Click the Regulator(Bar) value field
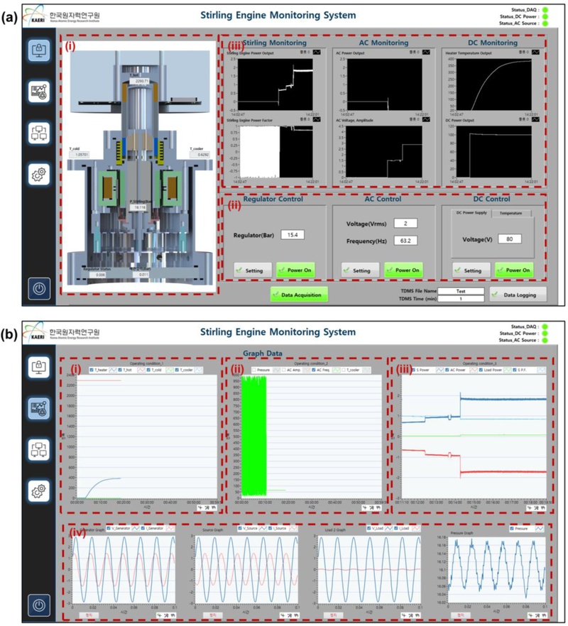568x626 pixels. coord(293,235)
